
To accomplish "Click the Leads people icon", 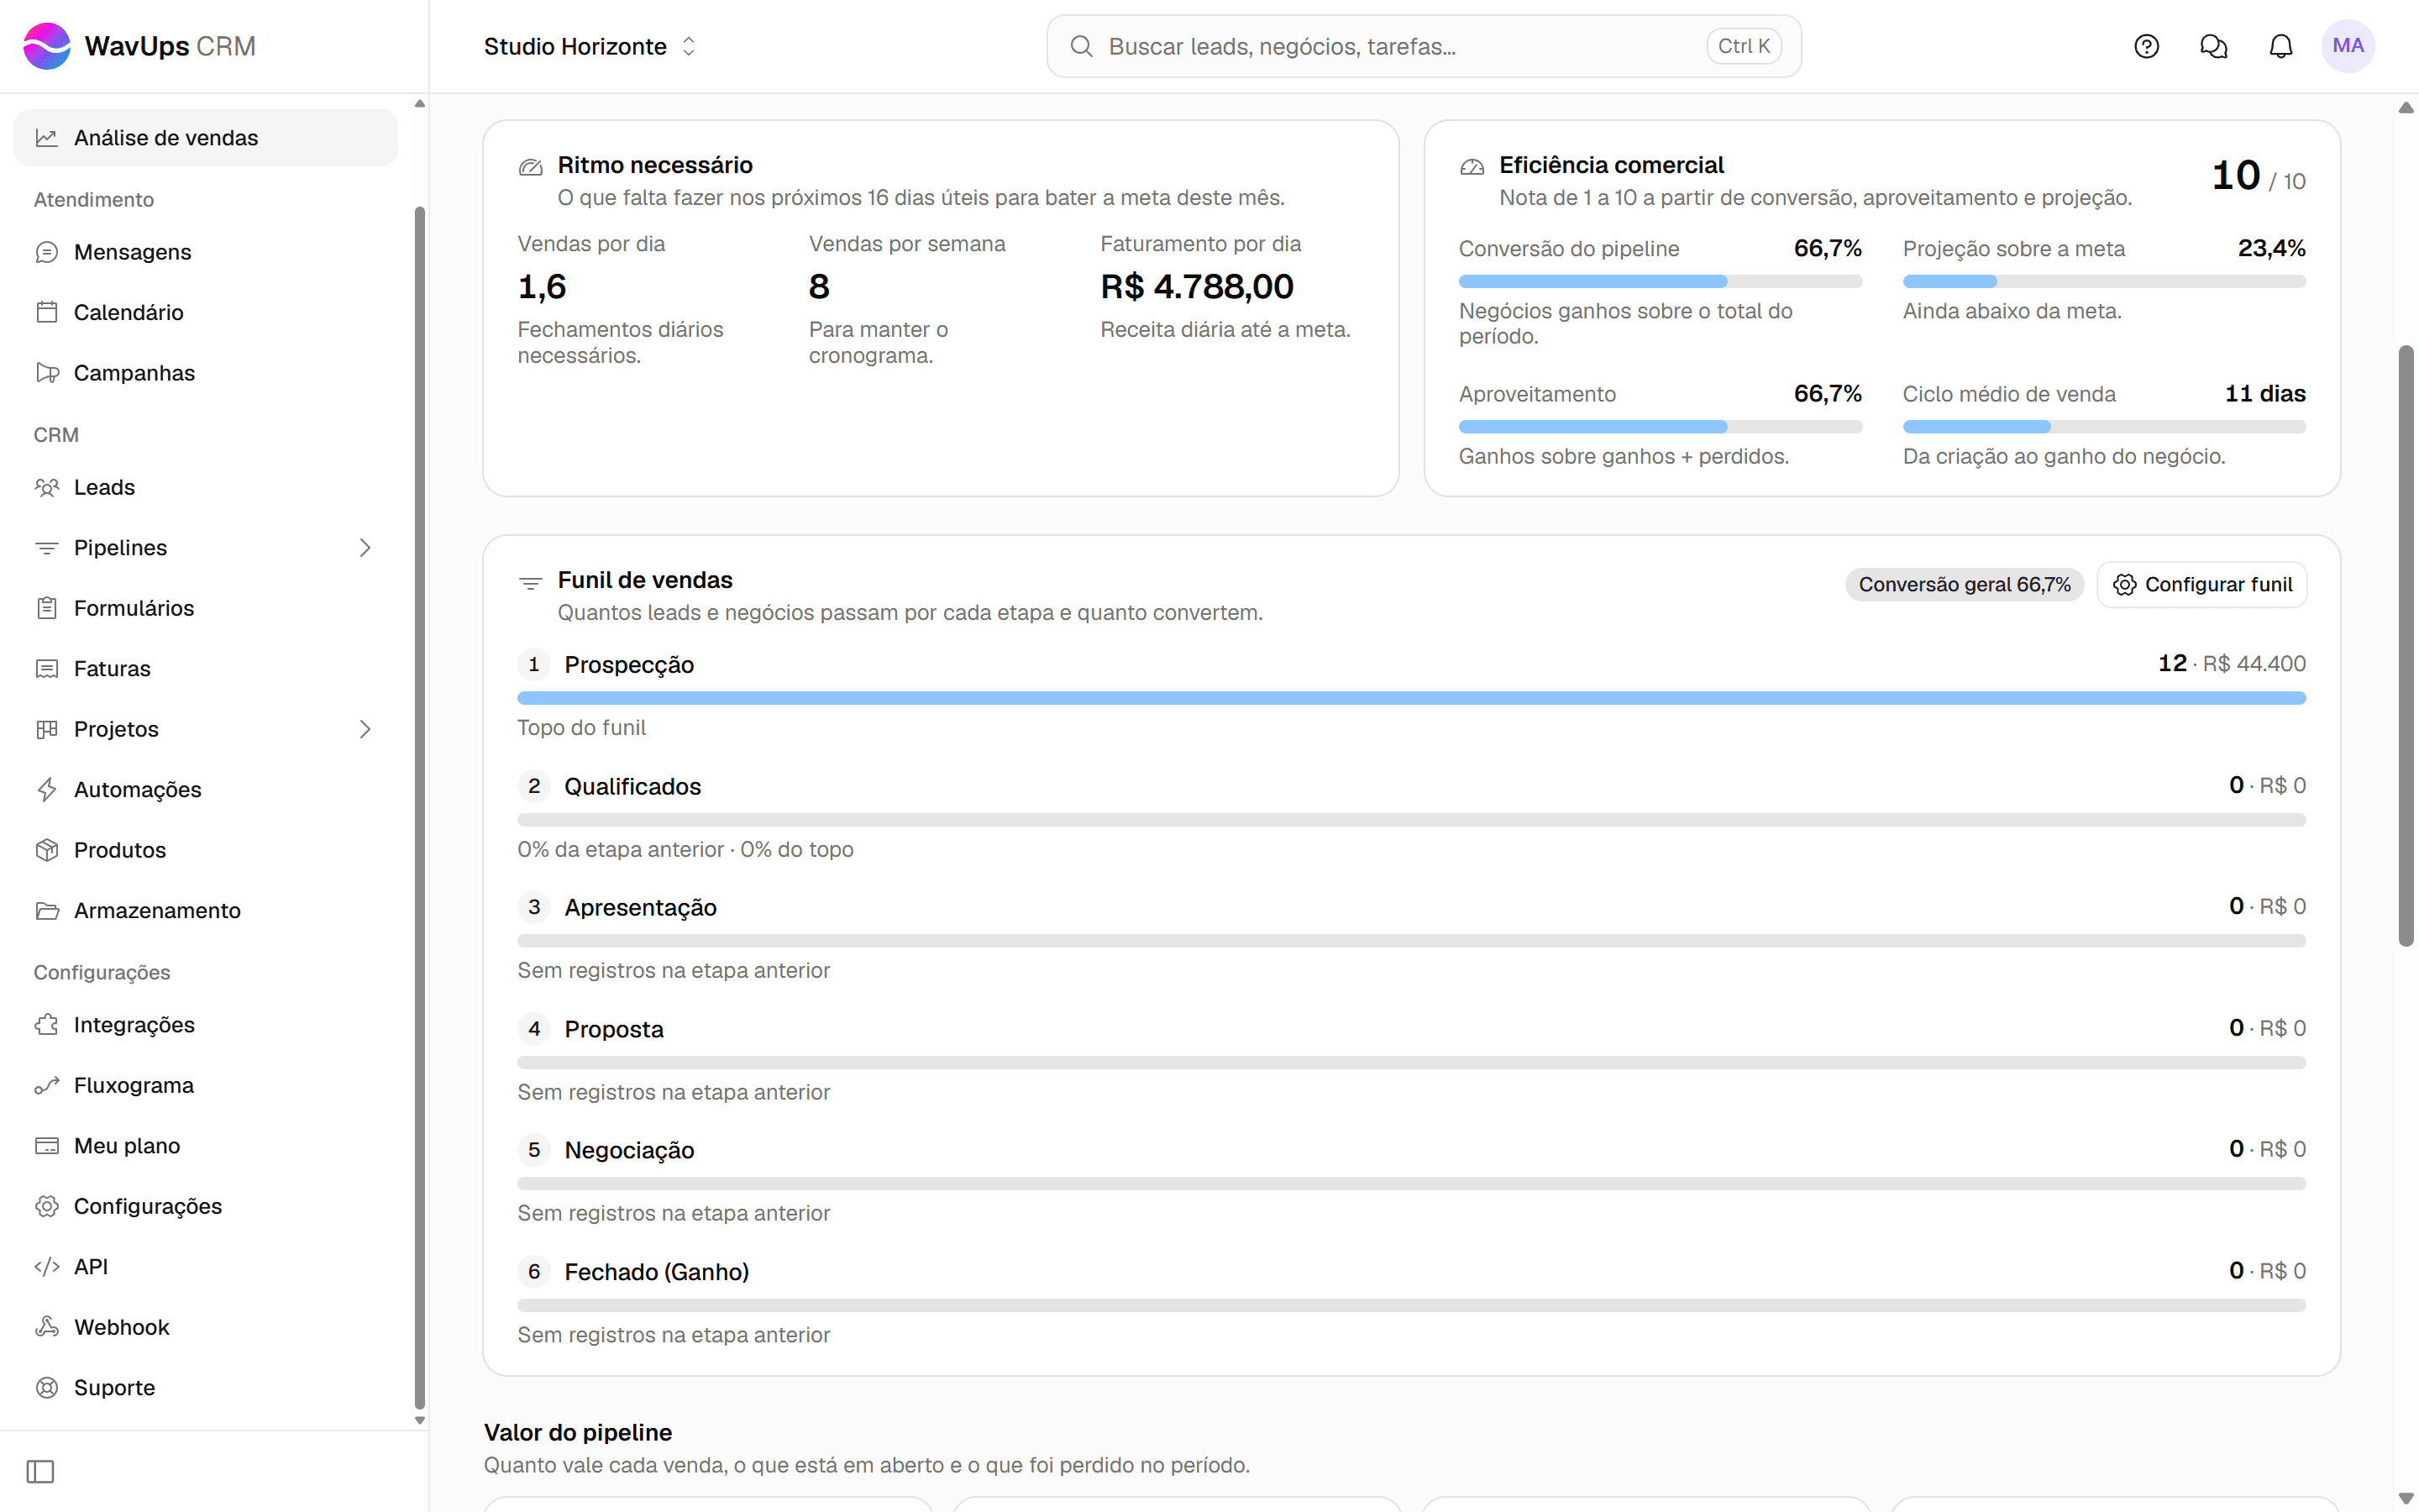I will (47, 487).
